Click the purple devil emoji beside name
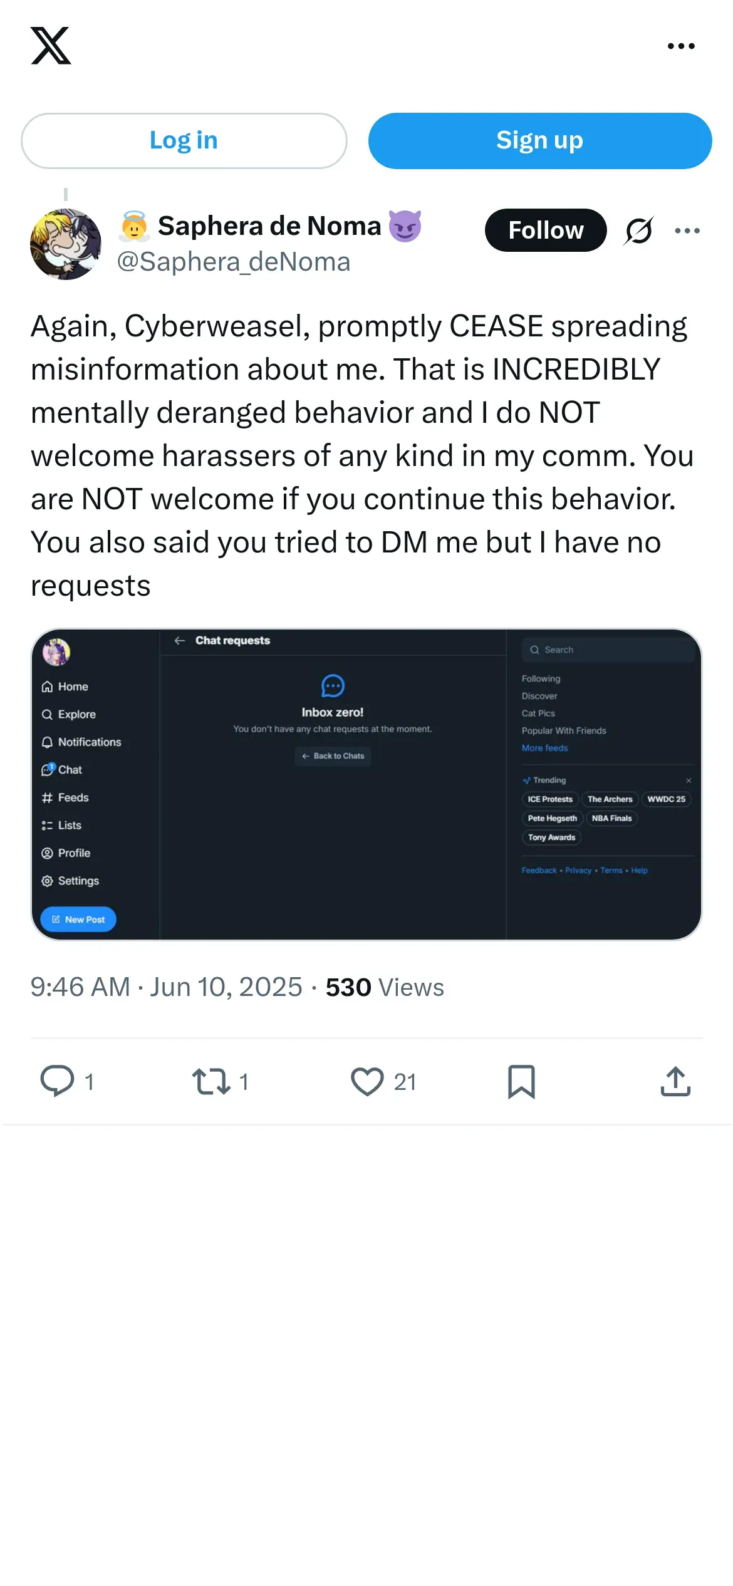This screenshot has height=1586, width=733. click(405, 226)
